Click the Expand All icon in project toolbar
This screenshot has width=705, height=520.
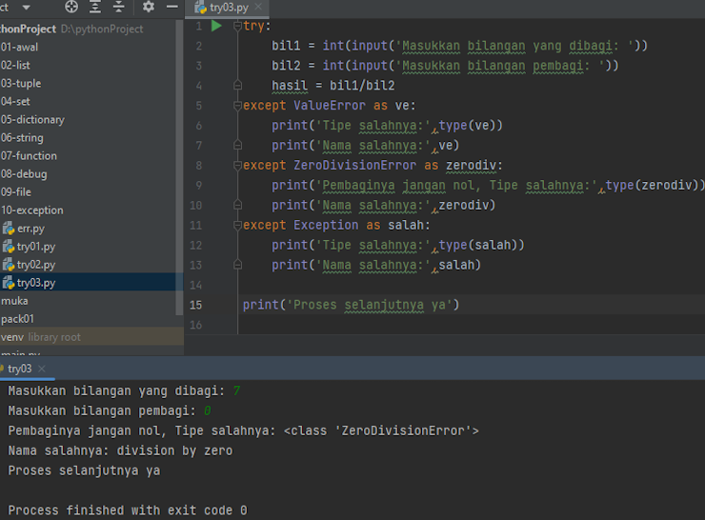point(95,7)
